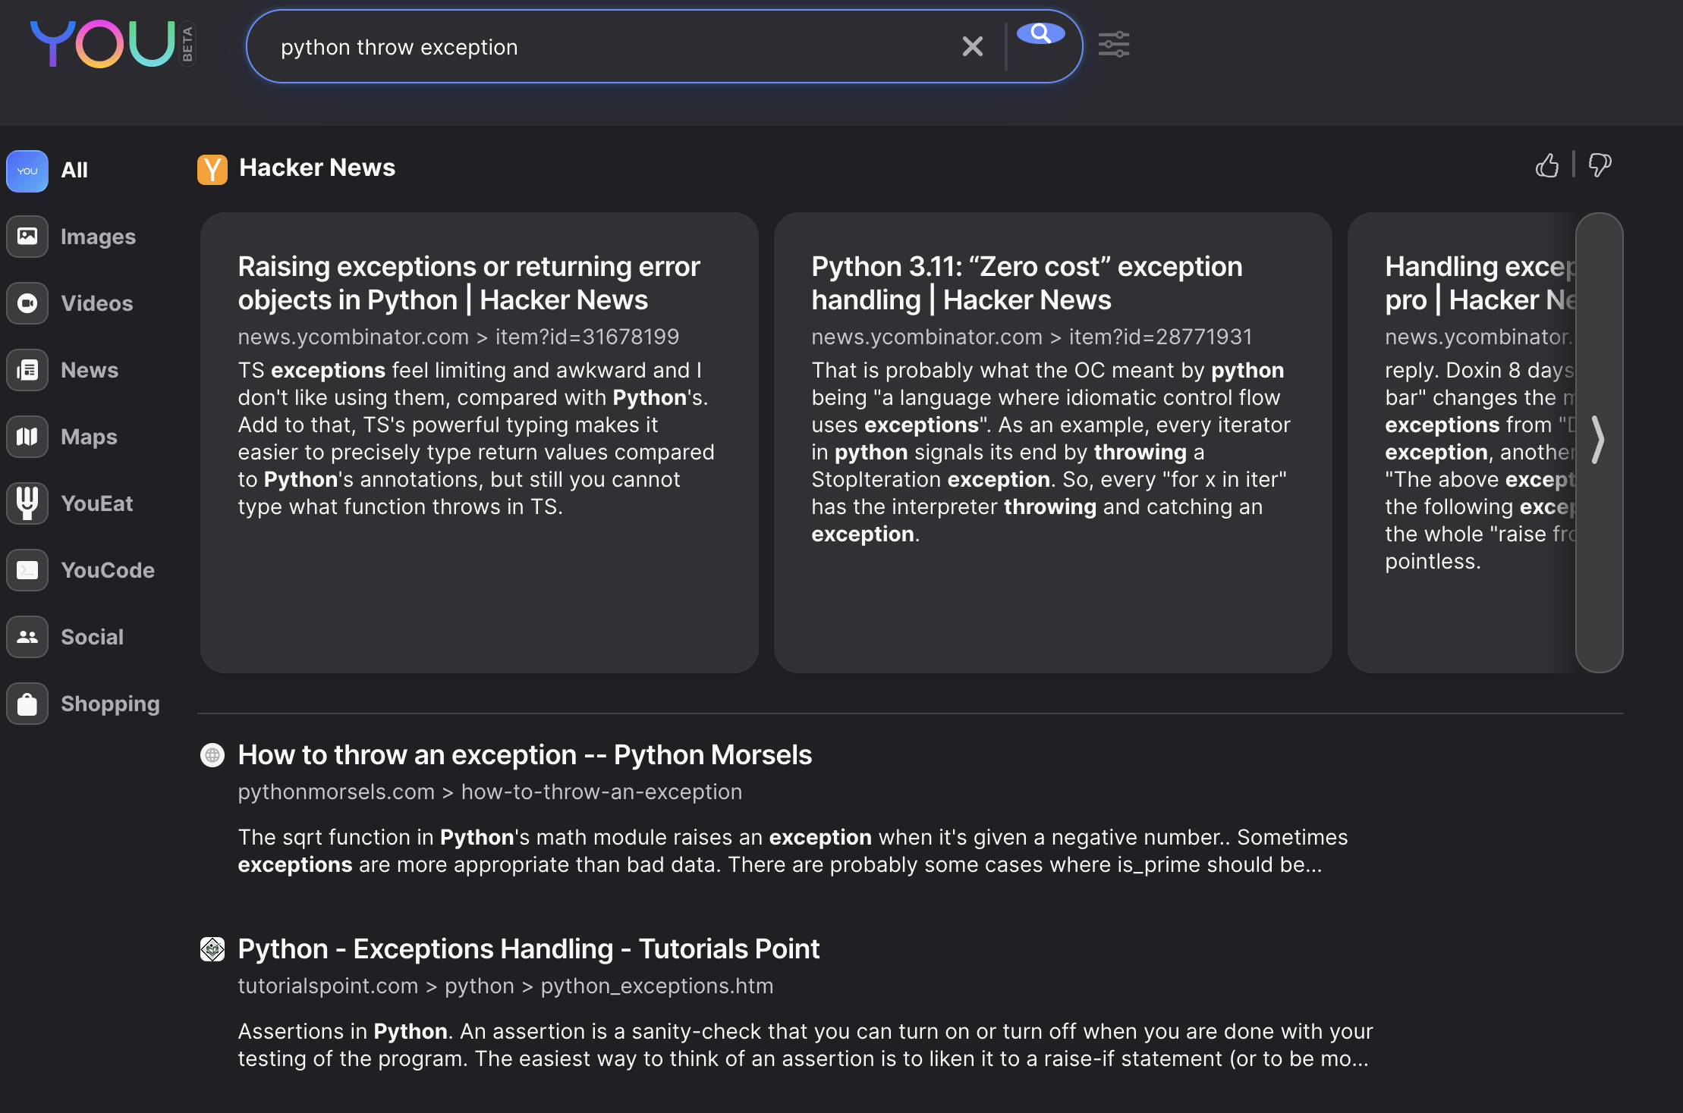Open Python 3.11 Zero cost exception card
This screenshot has height=1113, width=1683.
[1026, 284]
